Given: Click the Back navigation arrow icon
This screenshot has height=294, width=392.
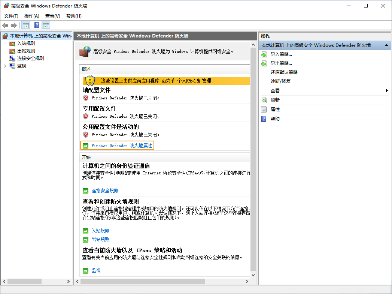Looking at the screenshot, I should [5, 25].
